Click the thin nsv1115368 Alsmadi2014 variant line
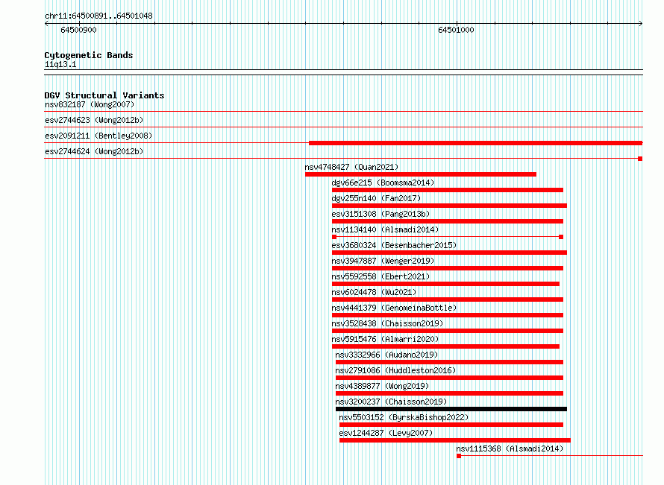 pos(550,456)
